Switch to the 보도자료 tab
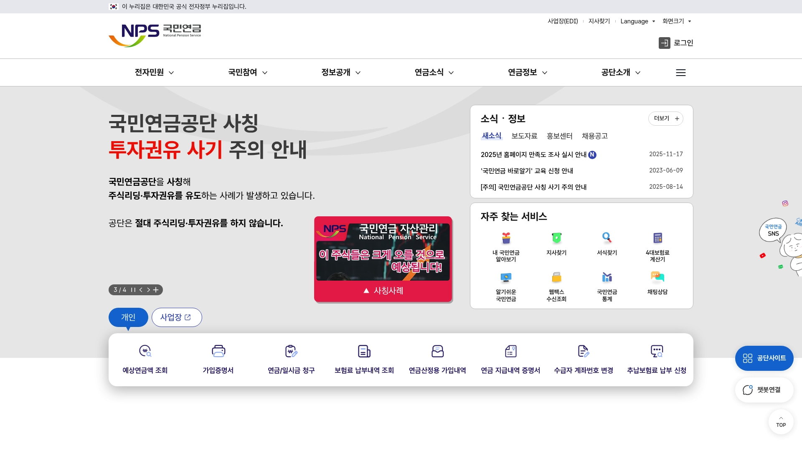This screenshot has width=802, height=451. coord(525,136)
